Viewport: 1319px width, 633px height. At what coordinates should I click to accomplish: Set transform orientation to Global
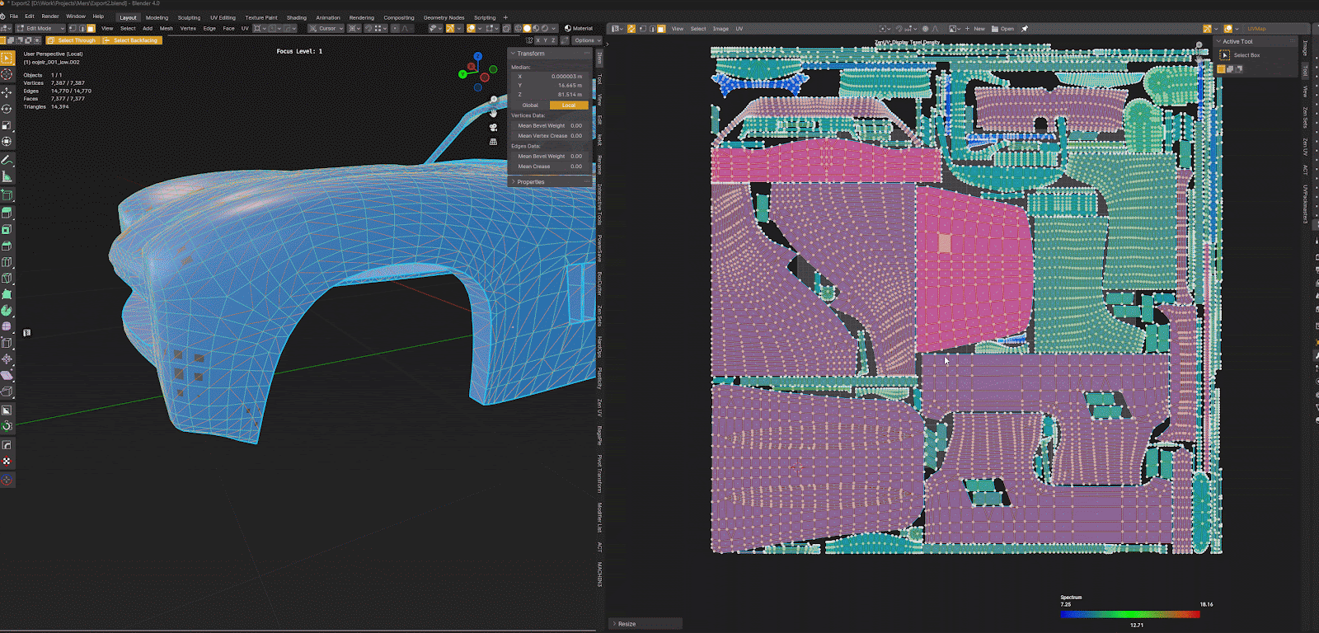coord(530,105)
